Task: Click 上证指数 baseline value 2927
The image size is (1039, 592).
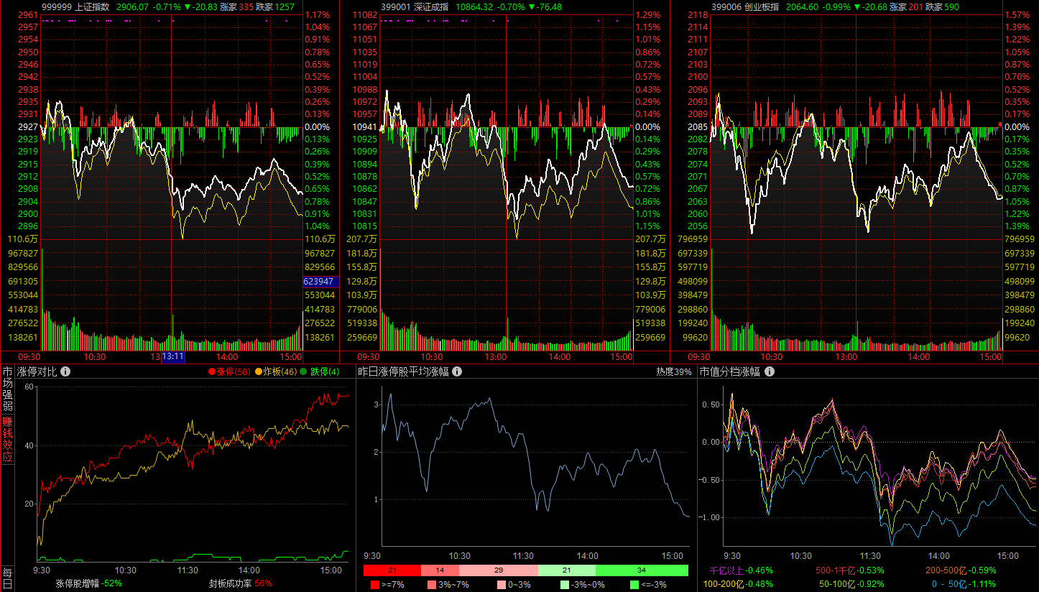Action: pos(28,127)
